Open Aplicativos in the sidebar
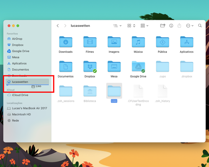This screenshot has height=167, width=209. pyautogui.click(x=27, y=63)
